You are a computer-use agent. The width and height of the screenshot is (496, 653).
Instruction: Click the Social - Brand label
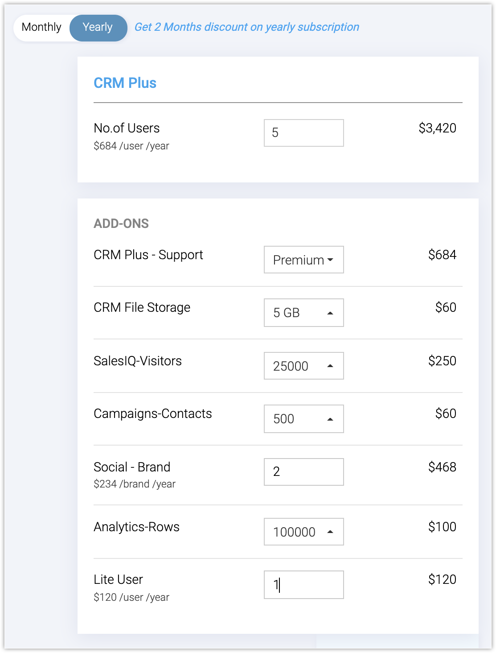click(132, 467)
